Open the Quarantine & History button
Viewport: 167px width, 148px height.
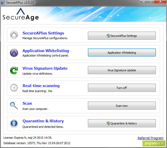point(122,123)
